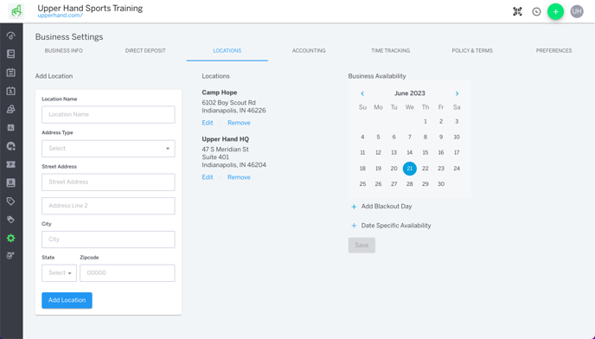Open the 'P' ticket icon in sidebar
This screenshot has height=339, width=595.
11,164
